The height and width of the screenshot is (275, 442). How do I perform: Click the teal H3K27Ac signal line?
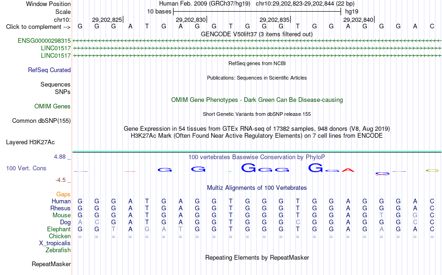pyautogui.click(x=257, y=152)
